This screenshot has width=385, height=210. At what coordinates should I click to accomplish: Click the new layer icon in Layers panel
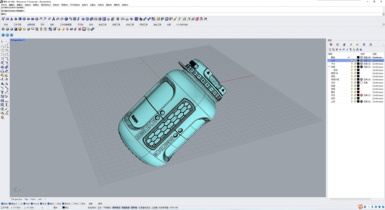[x=330, y=50]
